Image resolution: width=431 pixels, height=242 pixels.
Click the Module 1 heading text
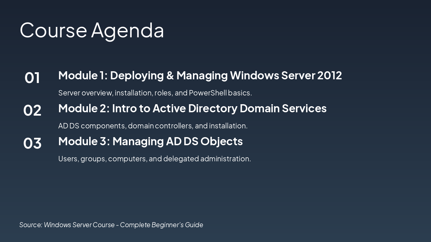200,75
